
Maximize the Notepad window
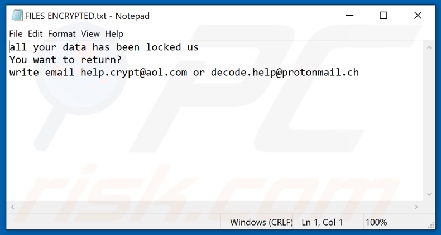pos(384,16)
